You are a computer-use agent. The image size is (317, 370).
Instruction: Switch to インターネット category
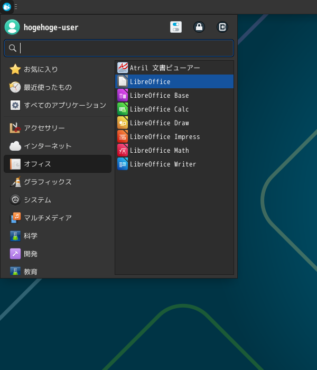coord(48,146)
